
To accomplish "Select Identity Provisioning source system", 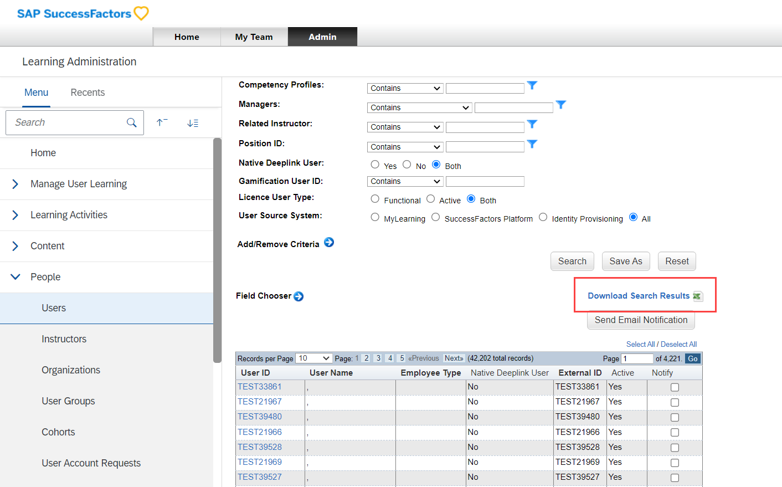I will [543, 217].
